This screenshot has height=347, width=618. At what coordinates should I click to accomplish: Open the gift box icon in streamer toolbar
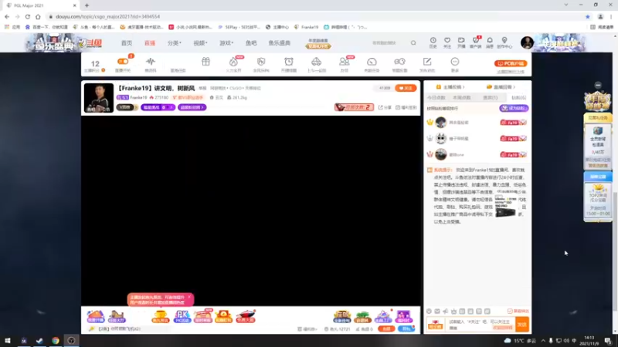205,62
